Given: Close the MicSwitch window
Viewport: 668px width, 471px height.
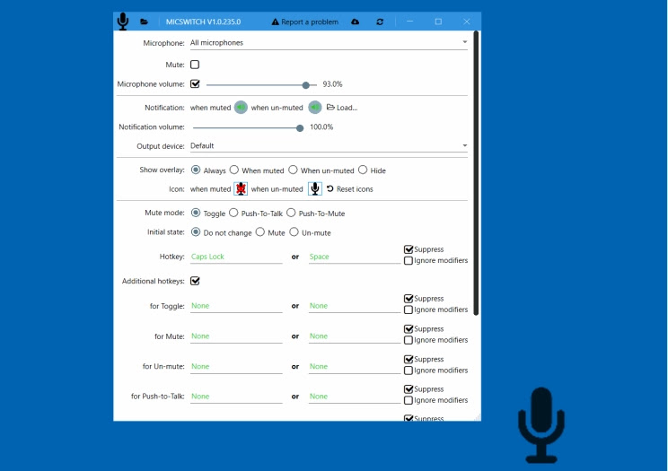Looking at the screenshot, I should coord(467,22).
